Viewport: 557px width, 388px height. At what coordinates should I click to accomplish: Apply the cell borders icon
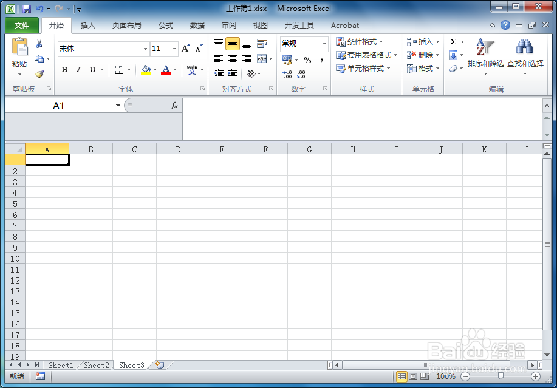click(119, 70)
